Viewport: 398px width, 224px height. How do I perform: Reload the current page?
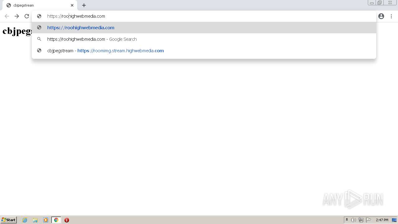click(x=27, y=16)
